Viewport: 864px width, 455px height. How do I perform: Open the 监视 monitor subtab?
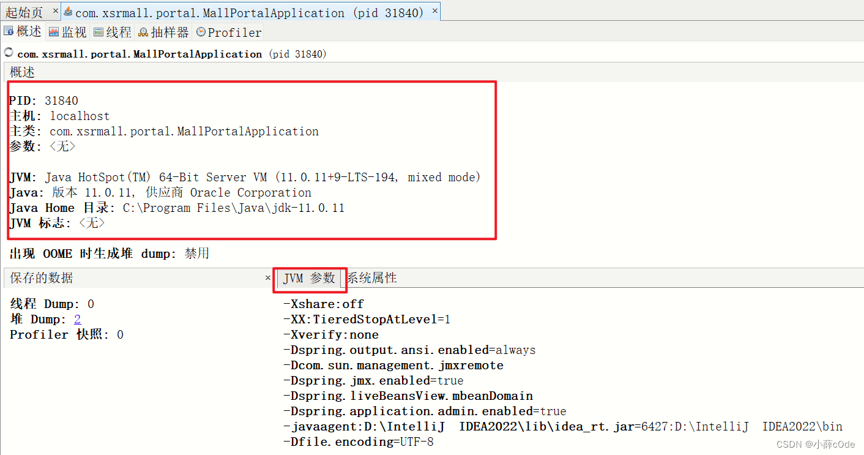[68, 32]
